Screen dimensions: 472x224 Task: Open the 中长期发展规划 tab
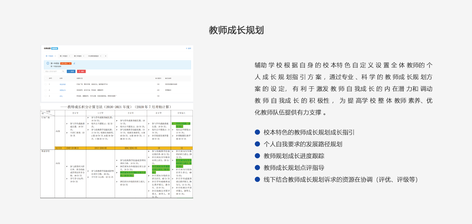(x=93, y=56)
